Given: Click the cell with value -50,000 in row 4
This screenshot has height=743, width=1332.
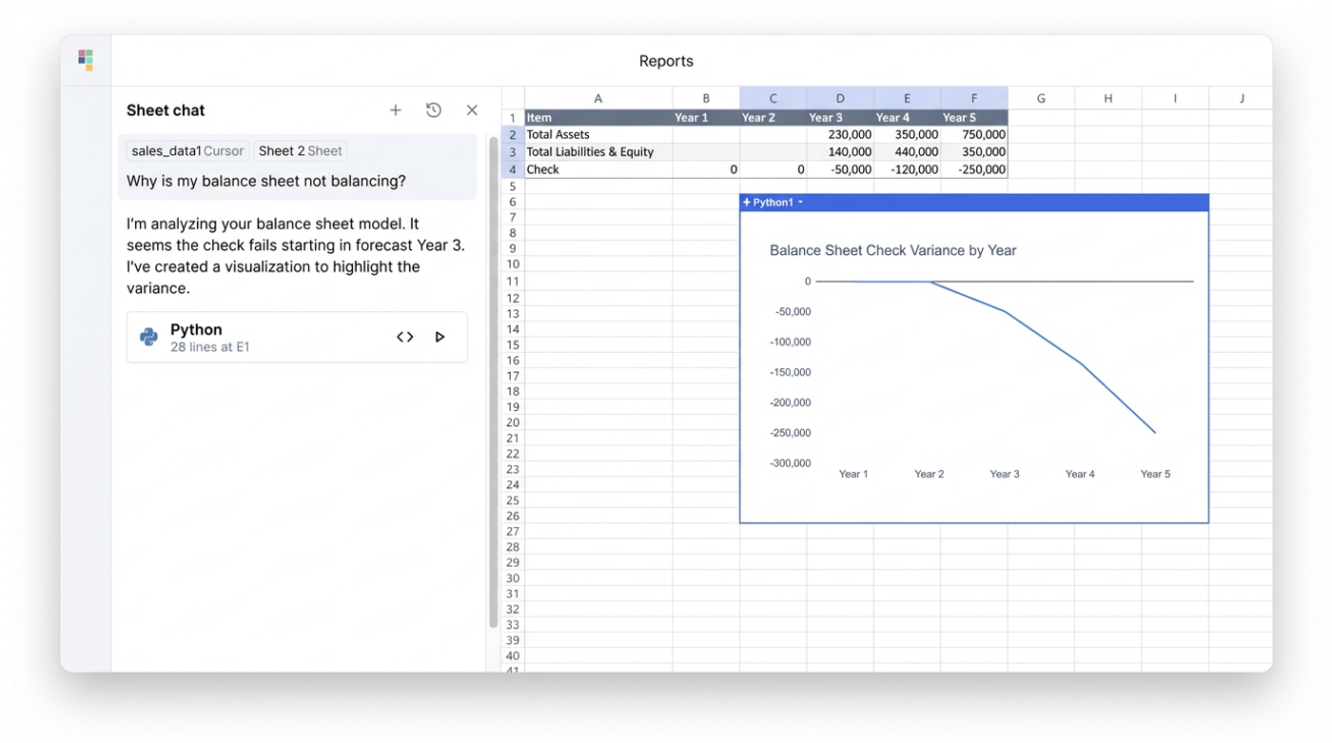Looking at the screenshot, I should click(840, 169).
